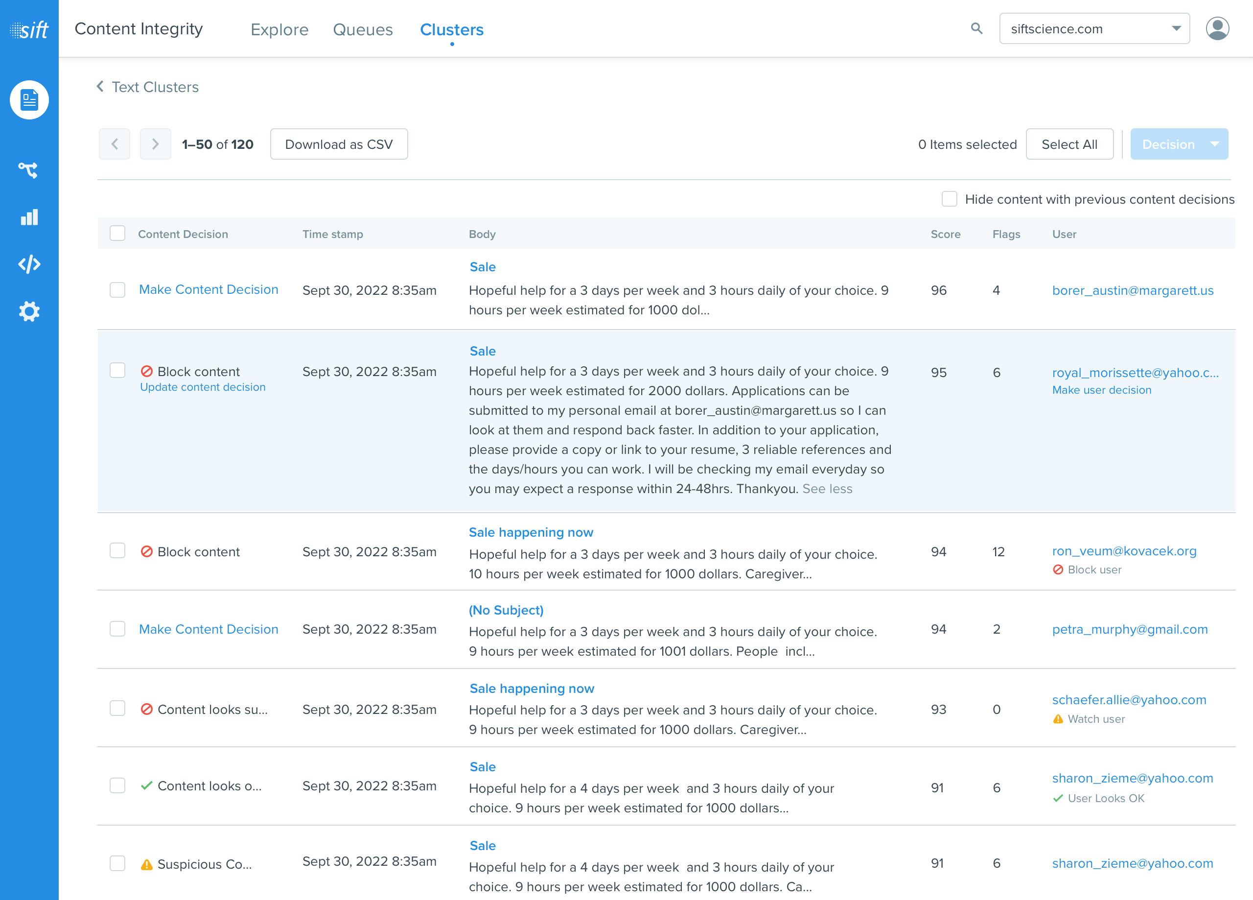Click the Content Decision column header
The height and width of the screenshot is (900, 1253).
[x=183, y=234]
